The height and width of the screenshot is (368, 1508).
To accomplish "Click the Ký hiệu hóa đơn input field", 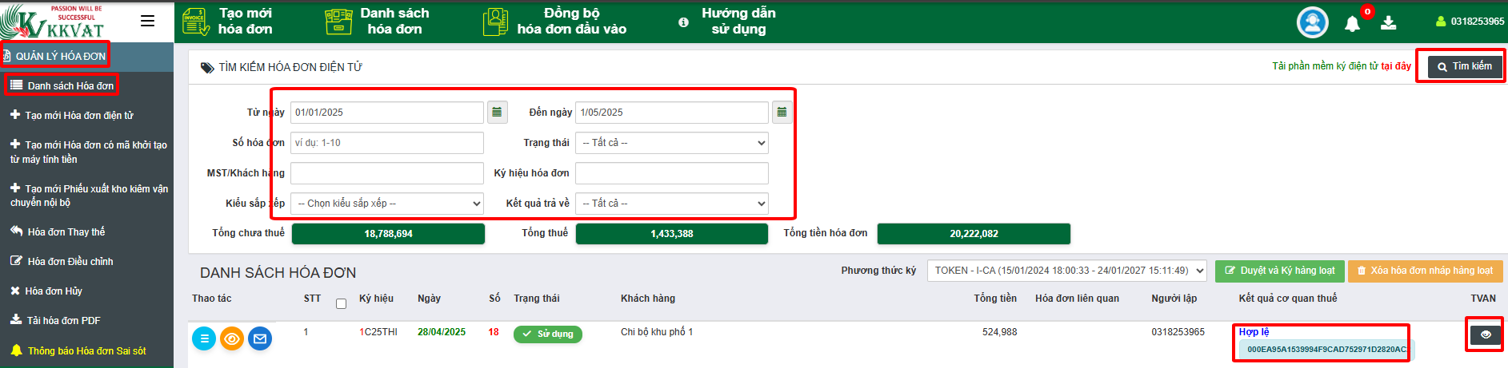I will pos(672,173).
